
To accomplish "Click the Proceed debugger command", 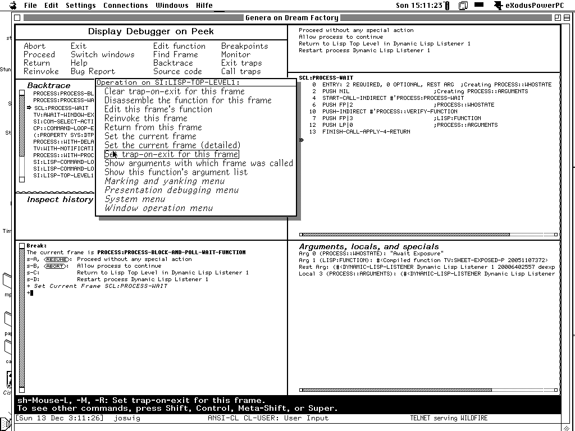I will click(39, 54).
